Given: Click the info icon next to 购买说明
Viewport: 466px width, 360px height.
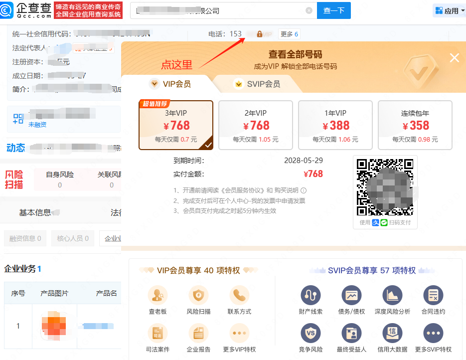Looking at the screenshot, I should 304,190.
